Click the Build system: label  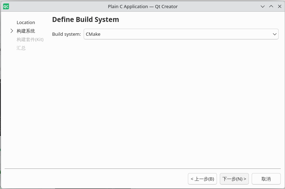point(66,34)
